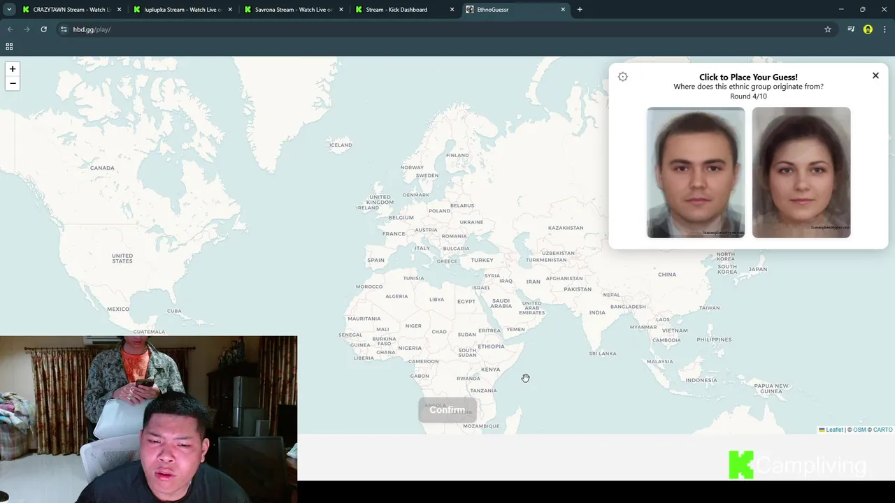Place guess on Algeria label
Viewport: 895px width, 503px height.
[396, 296]
